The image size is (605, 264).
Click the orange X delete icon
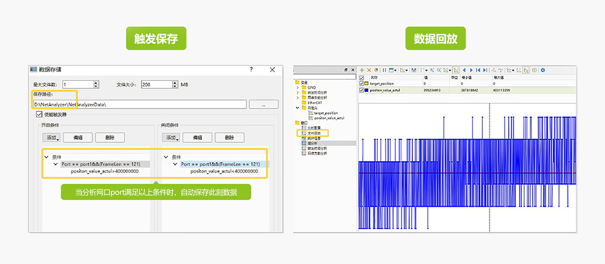[369, 70]
